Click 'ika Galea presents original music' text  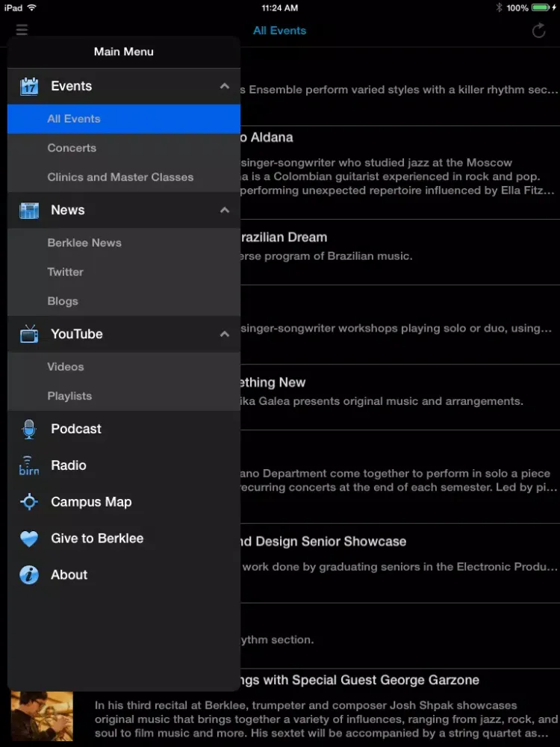382,401
